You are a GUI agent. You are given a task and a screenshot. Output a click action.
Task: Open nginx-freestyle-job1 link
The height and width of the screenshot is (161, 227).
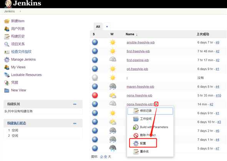pos(140,104)
